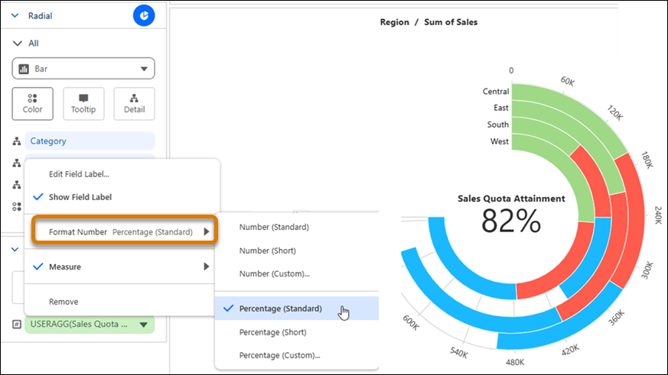Select Percentage (Short) format
The height and width of the screenshot is (375, 668).
272,332
